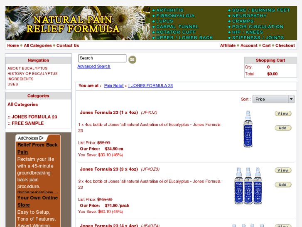View Jones Formula 23 (1 x 4oz)
Image resolution: width=302 pixels, height=227 pixels.
click(x=283, y=114)
